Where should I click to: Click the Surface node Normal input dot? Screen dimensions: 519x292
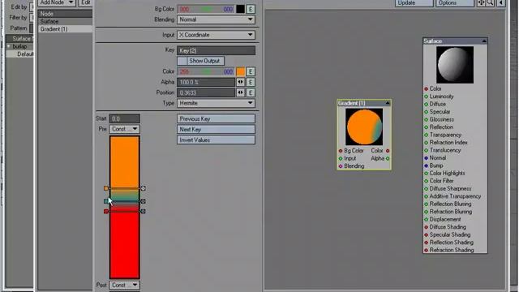[427, 158]
